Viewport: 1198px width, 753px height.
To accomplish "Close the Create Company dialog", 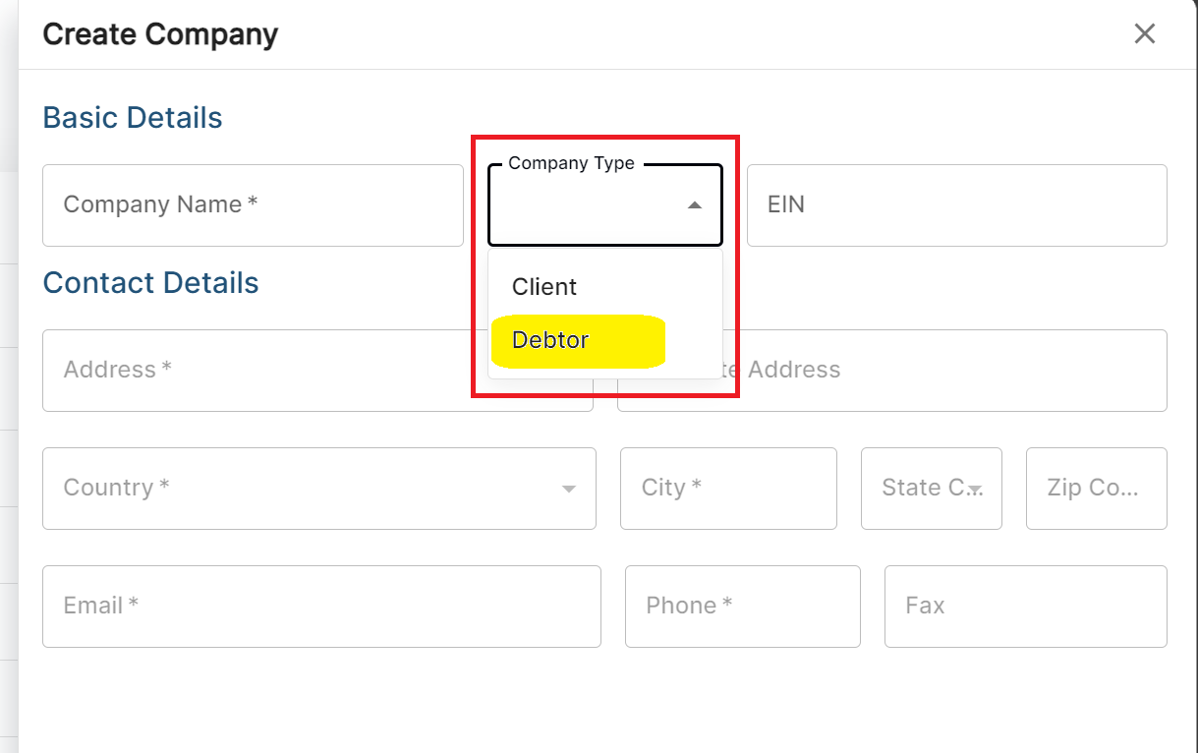I will [x=1144, y=33].
